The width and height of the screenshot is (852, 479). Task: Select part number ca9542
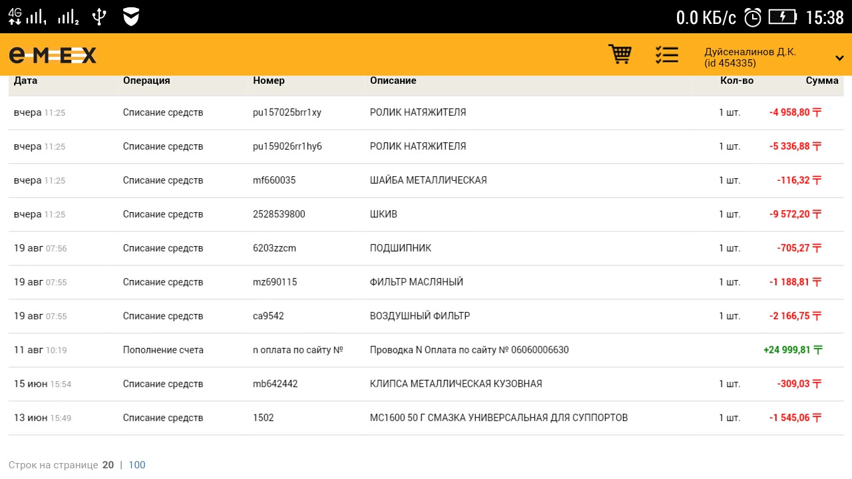point(268,316)
